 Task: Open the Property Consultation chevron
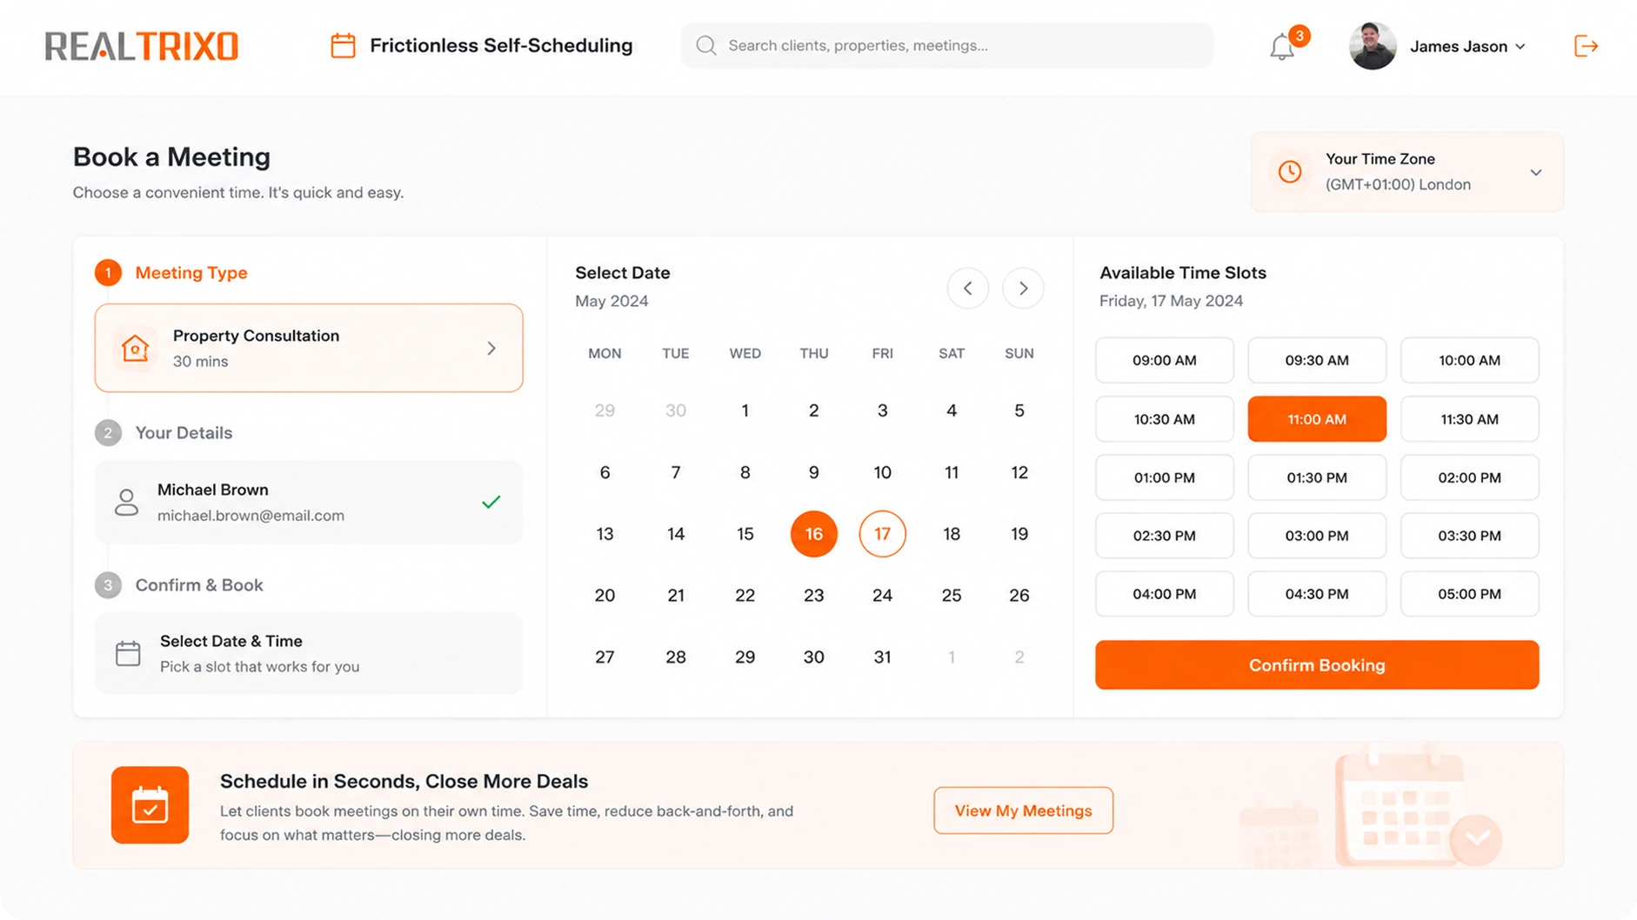pyautogui.click(x=491, y=349)
